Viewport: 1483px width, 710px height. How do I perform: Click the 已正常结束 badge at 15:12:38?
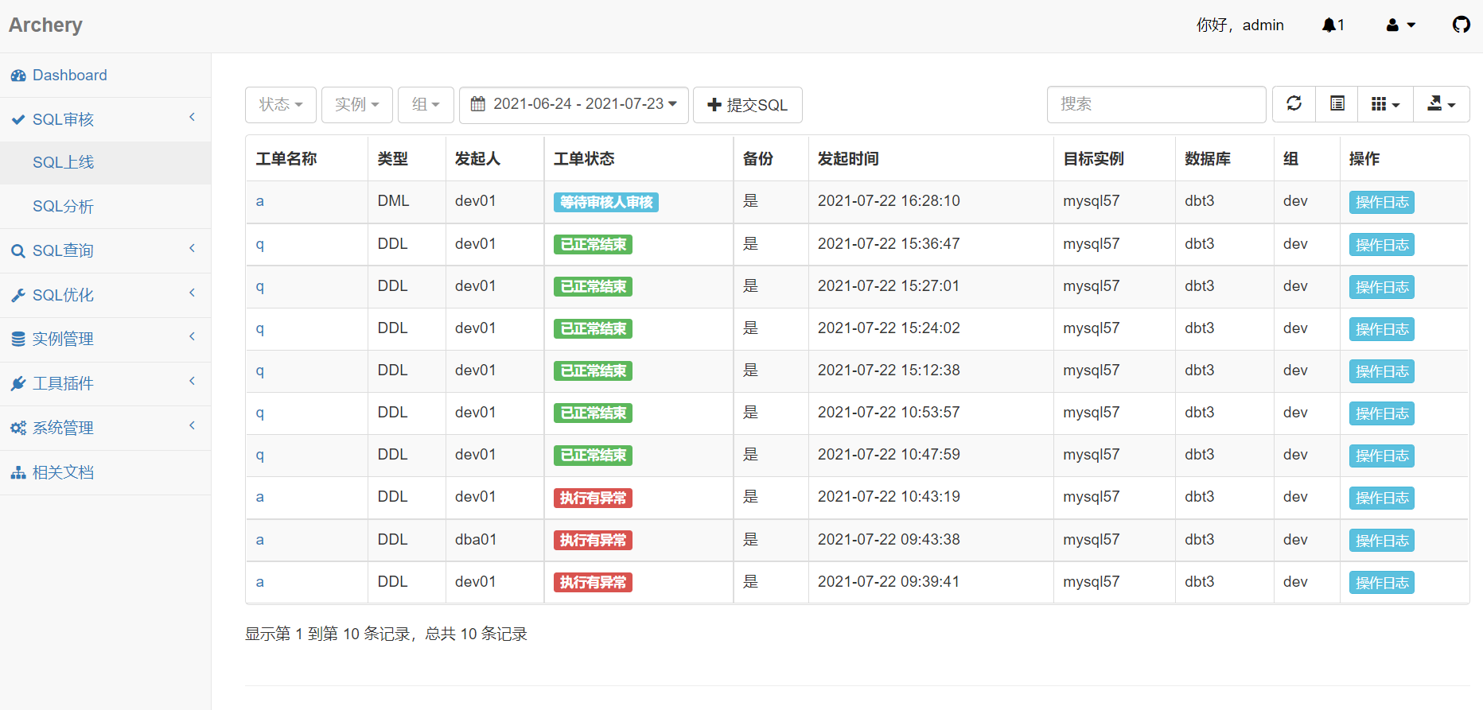pyautogui.click(x=593, y=371)
